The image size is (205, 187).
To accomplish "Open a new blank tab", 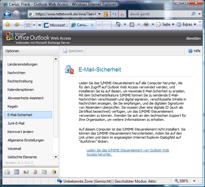I will click(107, 25).
